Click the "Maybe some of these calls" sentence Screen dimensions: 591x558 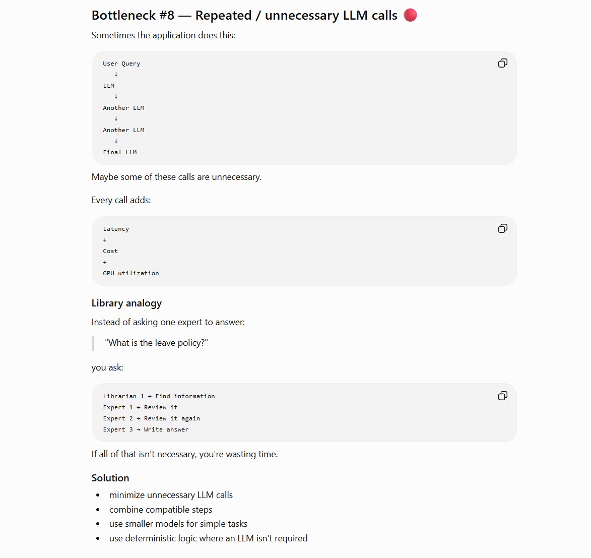coord(176,177)
